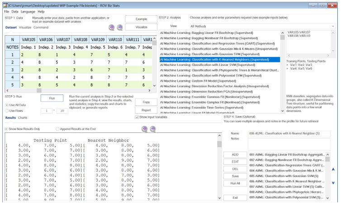
Task: Click the Use Rows end value field showing 20
Action: (x=62, y=111)
